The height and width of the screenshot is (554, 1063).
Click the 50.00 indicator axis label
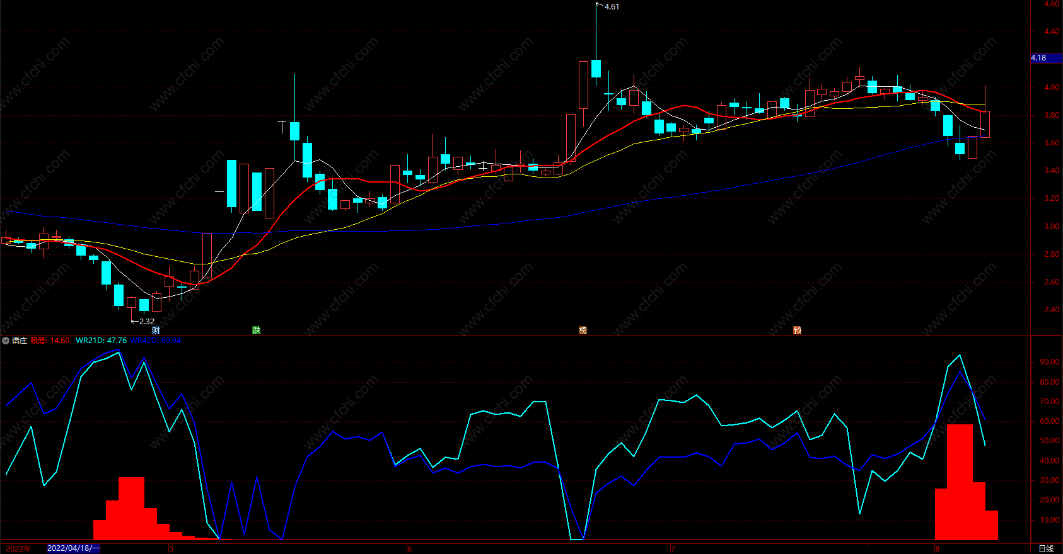pos(1050,441)
